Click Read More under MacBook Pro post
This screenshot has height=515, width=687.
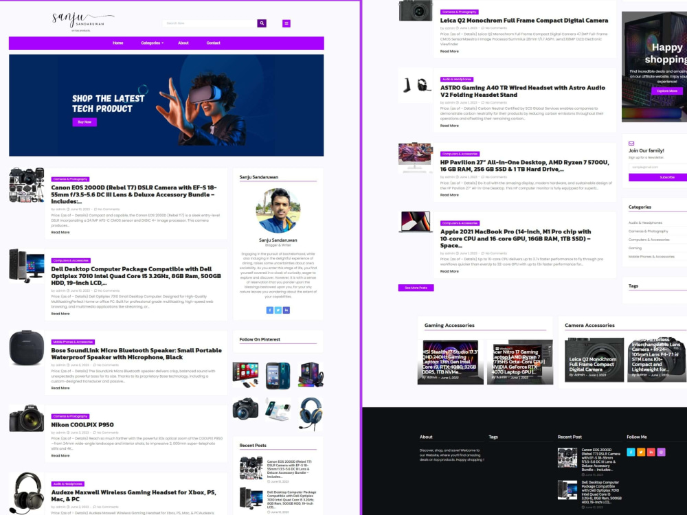449,271
